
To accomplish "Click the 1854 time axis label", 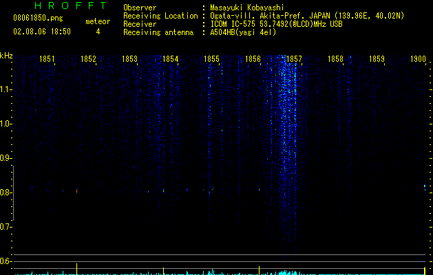I will (x=171, y=59).
